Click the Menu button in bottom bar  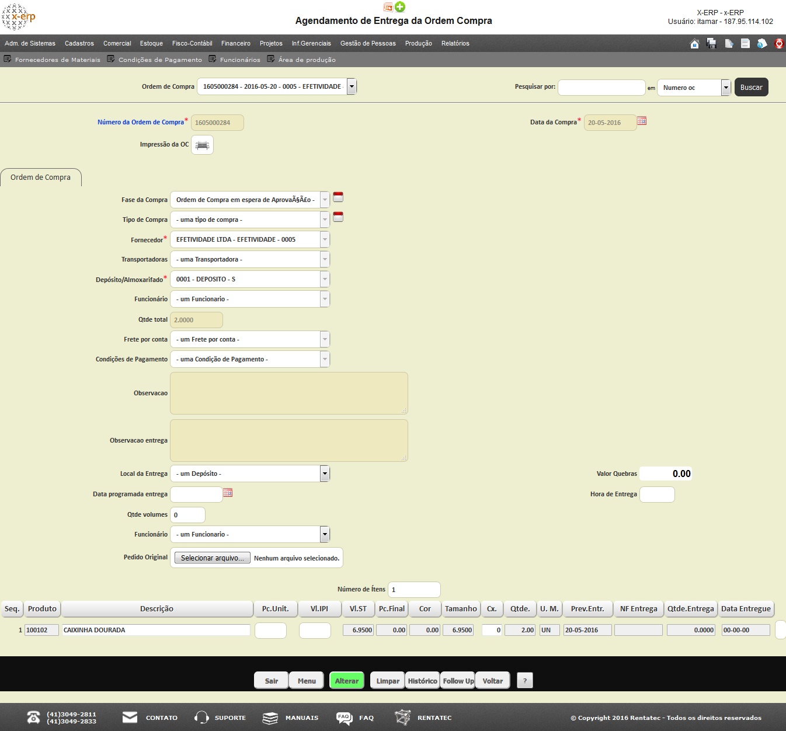click(307, 681)
